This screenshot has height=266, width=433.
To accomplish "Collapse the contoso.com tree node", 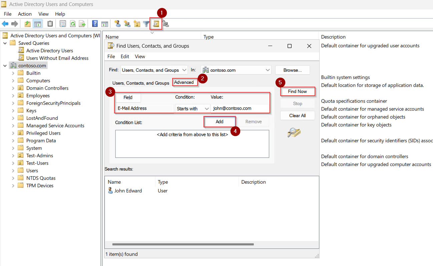I will 5,65.
